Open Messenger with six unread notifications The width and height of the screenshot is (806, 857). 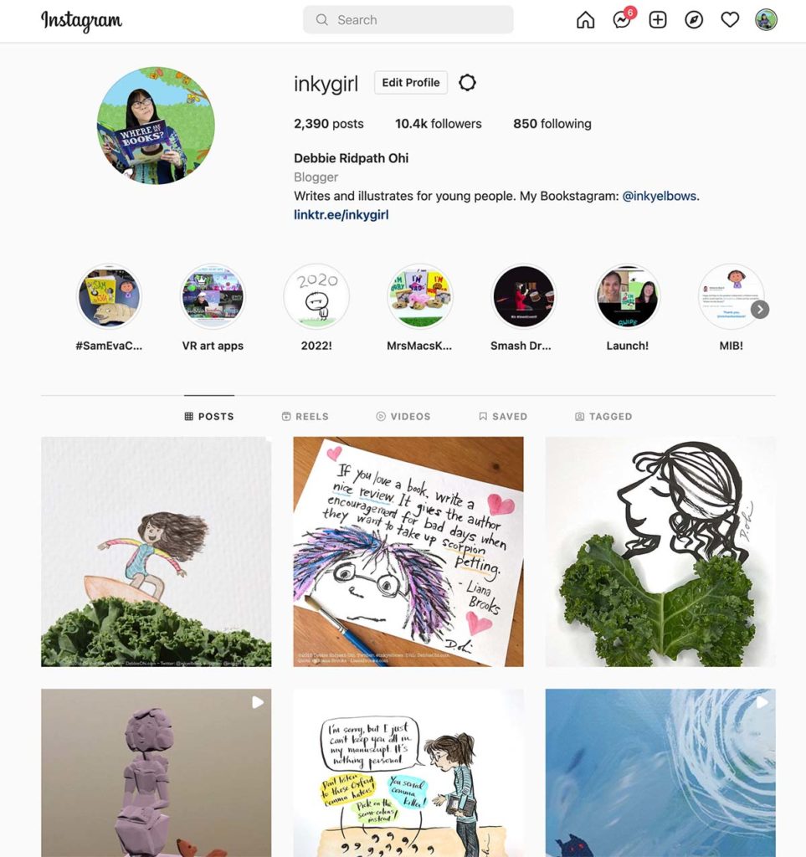pyautogui.click(x=624, y=18)
